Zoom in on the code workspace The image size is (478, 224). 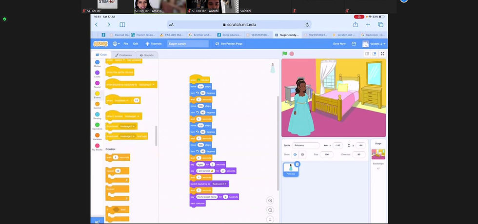(270, 200)
